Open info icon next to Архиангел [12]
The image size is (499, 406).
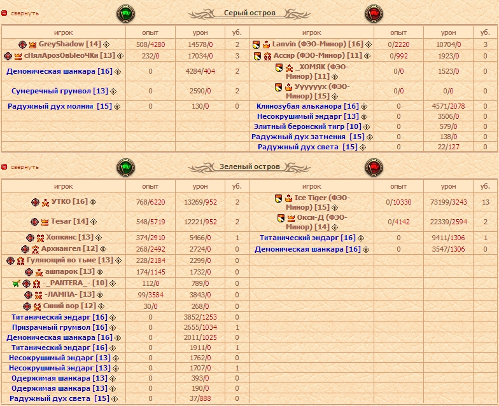(x=103, y=249)
